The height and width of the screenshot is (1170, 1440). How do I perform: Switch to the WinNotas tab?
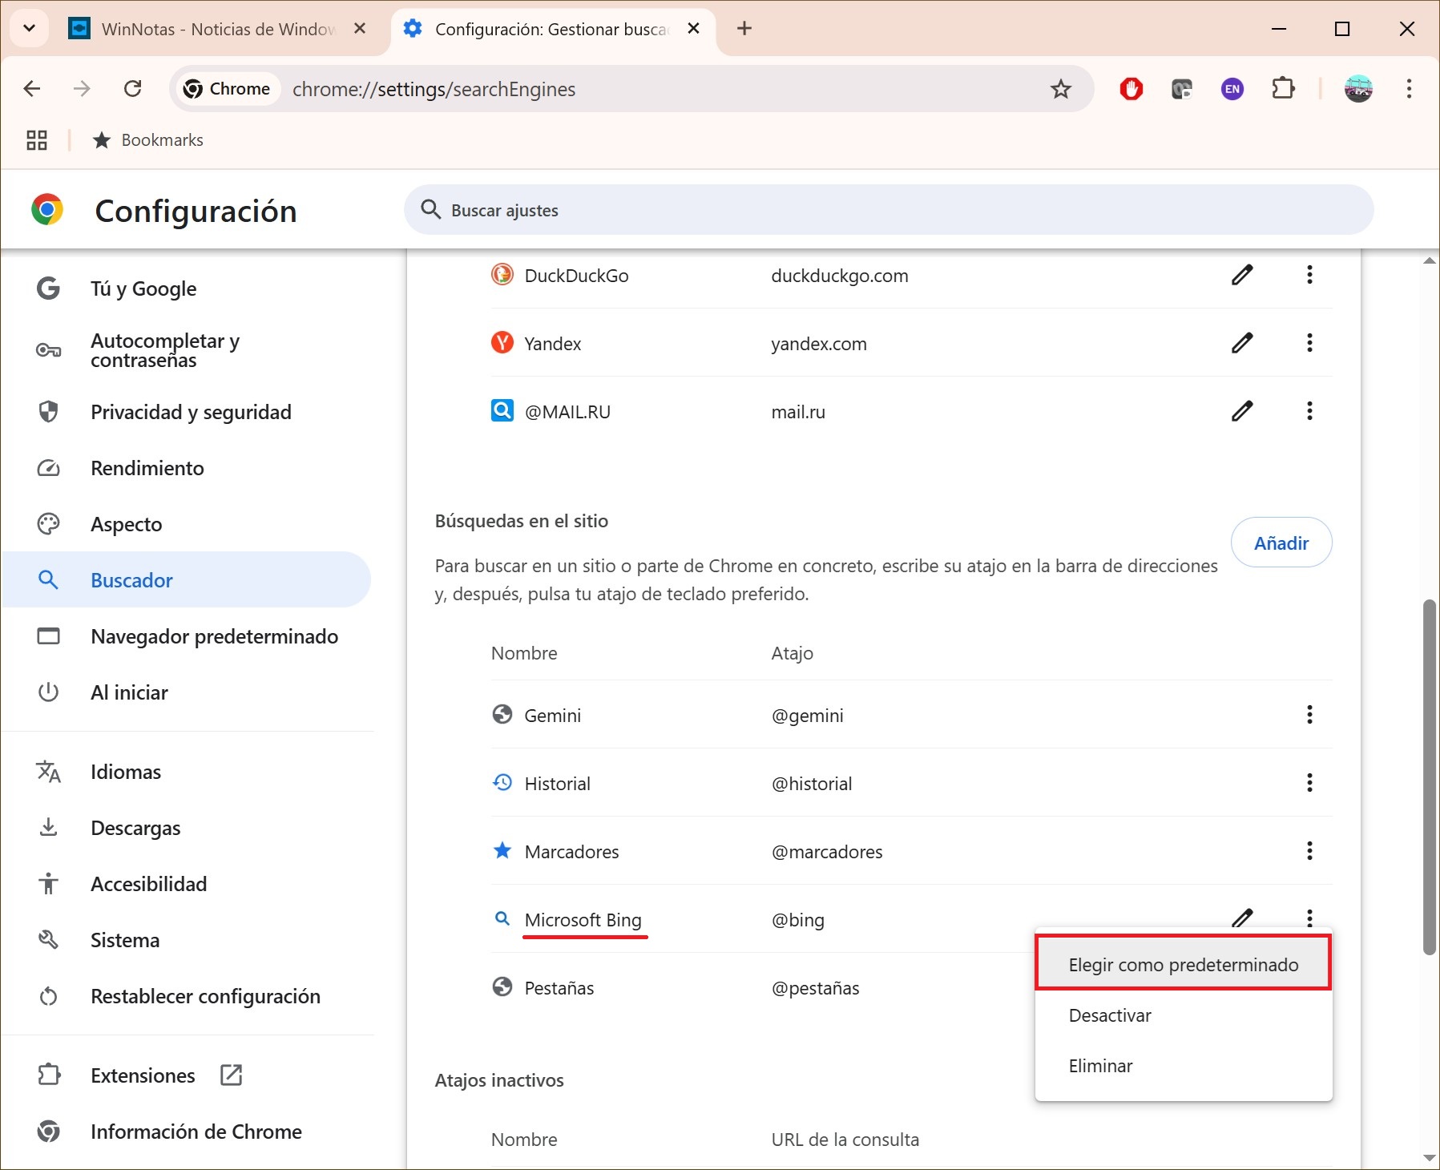[x=216, y=29]
